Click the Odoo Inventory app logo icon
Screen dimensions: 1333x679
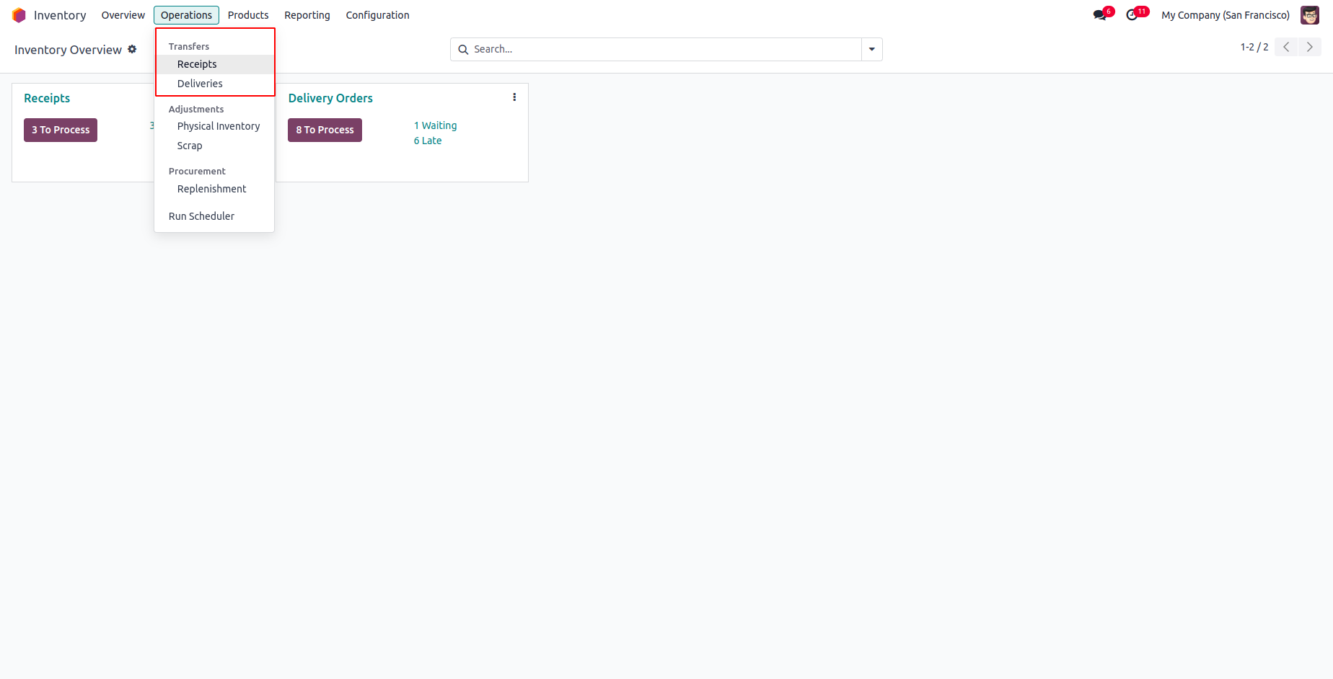coord(19,15)
